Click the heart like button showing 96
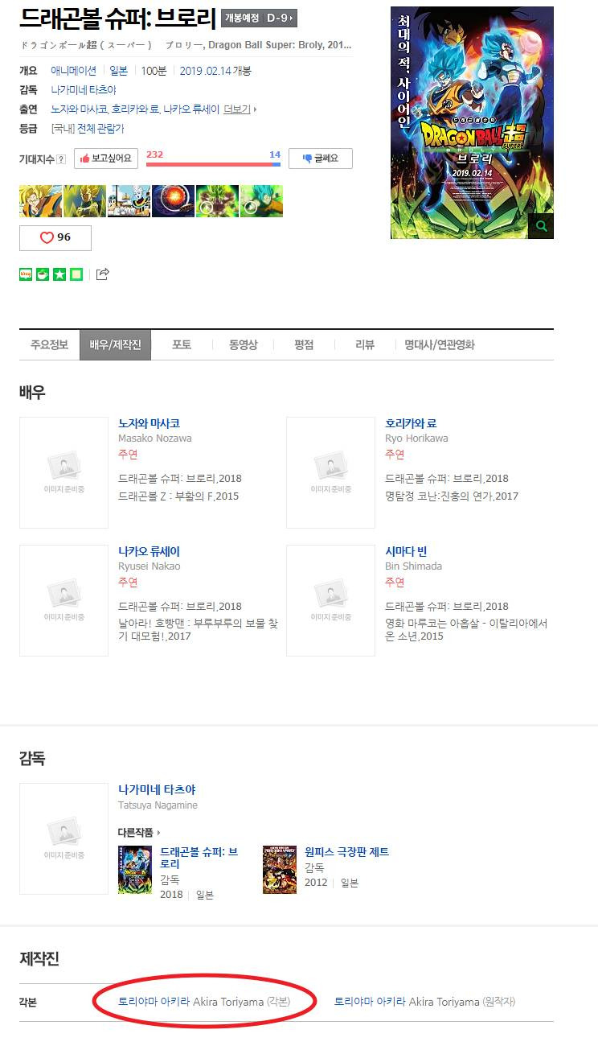The image size is (598, 1046). (x=55, y=238)
